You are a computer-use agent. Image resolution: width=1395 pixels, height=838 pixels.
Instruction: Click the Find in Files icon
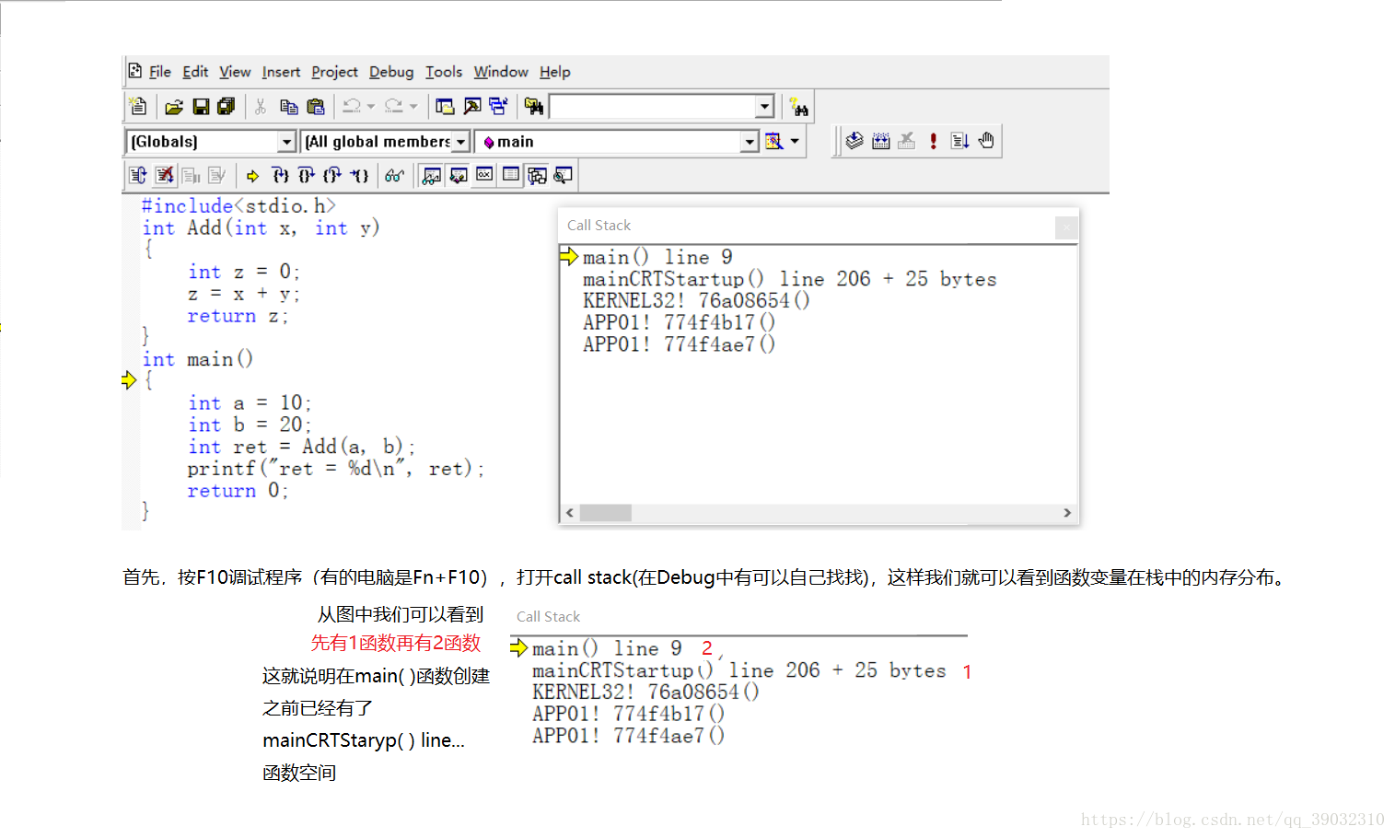[533, 107]
